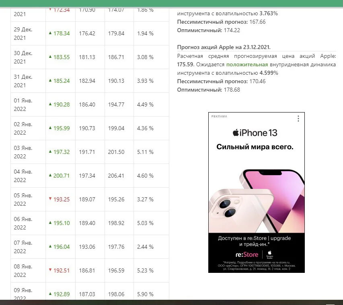Select the volatility value 3.27 %

coord(145,199)
